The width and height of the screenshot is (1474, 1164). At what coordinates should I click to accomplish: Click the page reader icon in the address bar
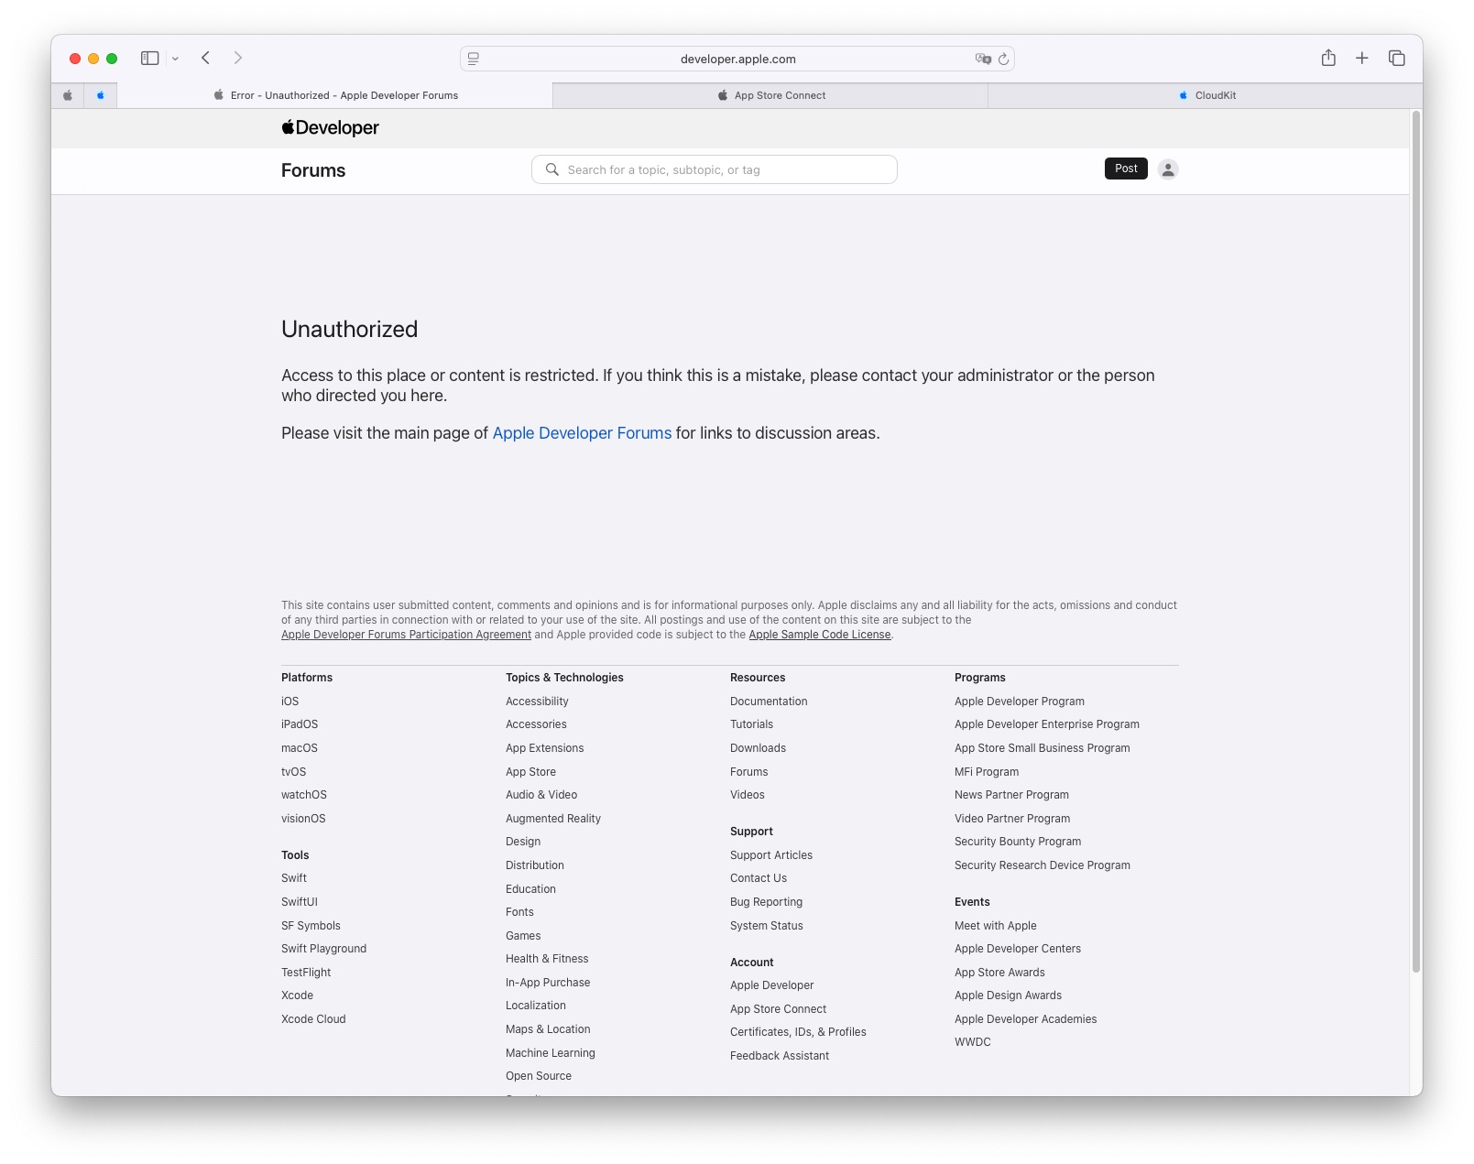click(474, 60)
